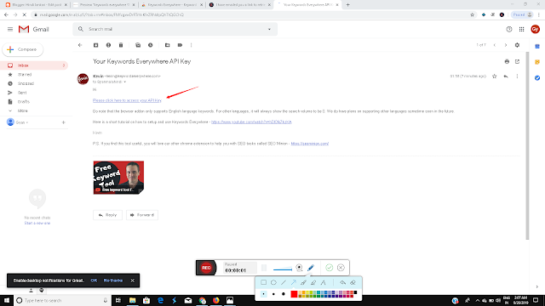Open the Google apps grid
Screen dimensions: 545x306
(x=522, y=30)
